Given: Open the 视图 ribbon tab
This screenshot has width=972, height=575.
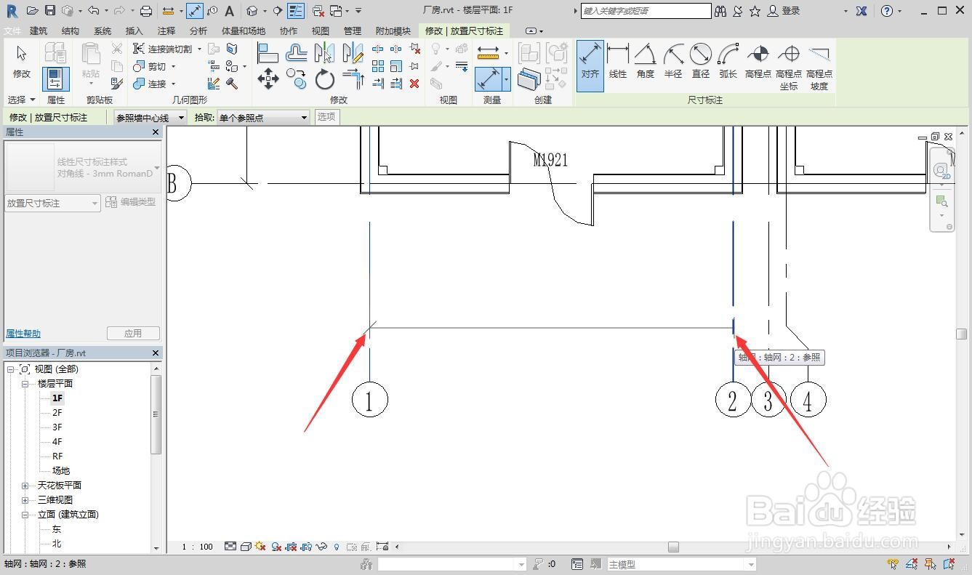Looking at the screenshot, I should (x=321, y=31).
